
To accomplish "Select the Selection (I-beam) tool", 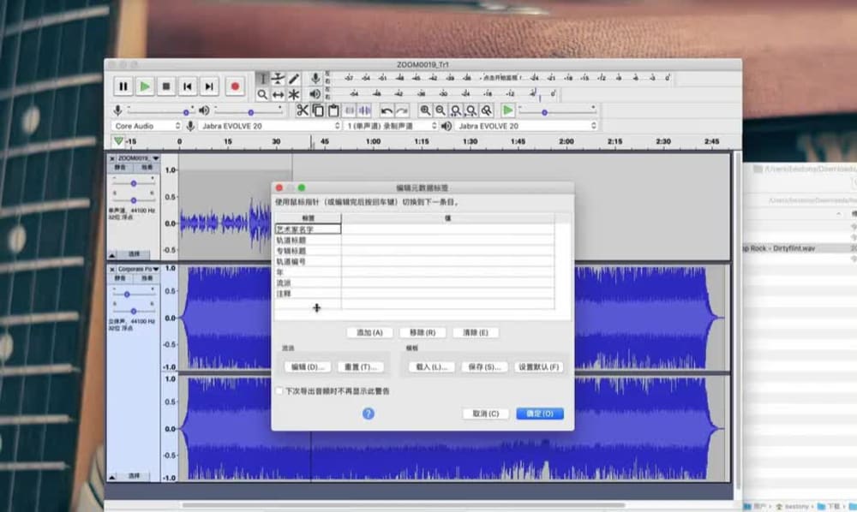I will click(x=262, y=79).
